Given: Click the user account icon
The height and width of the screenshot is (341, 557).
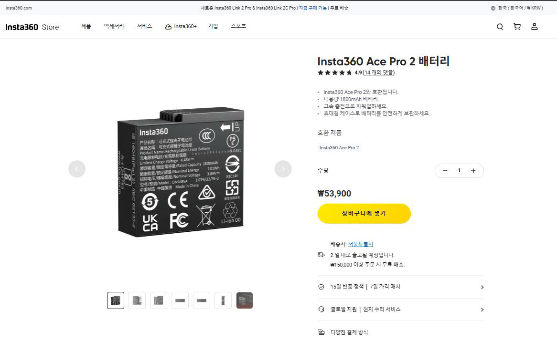Looking at the screenshot, I should (535, 27).
